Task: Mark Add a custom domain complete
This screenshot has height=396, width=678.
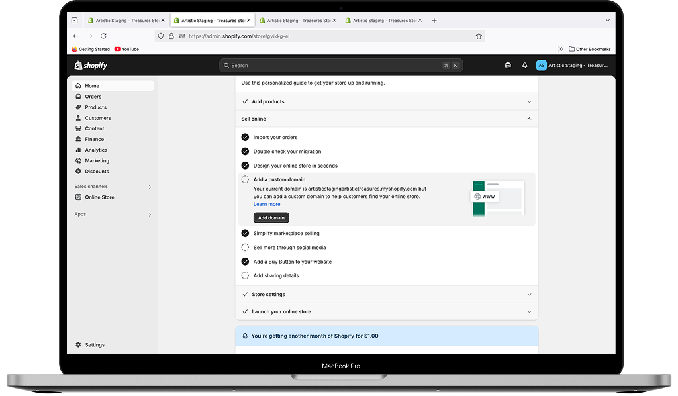Action: pyautogui.click(x=245, y=179)
